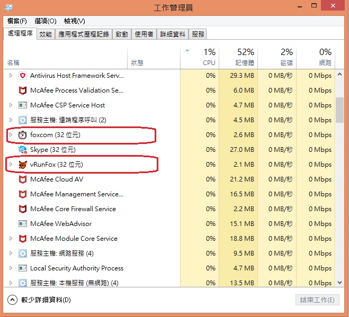Click the 15.1 MB memory value
Screen dimensions: 349x317
tap(242, 224)
